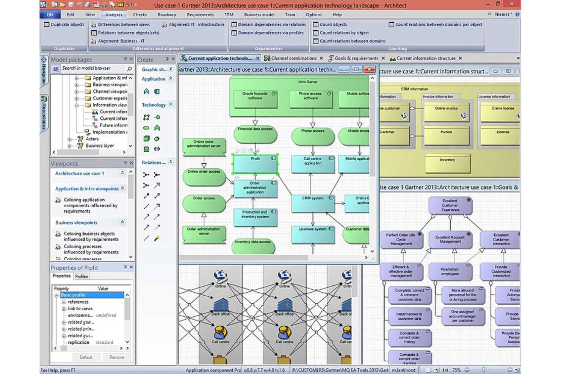Viewport: 561px width, 374px height.
Task: Click the Undo icon in the title bar toolbar
Action: [79, 5]
